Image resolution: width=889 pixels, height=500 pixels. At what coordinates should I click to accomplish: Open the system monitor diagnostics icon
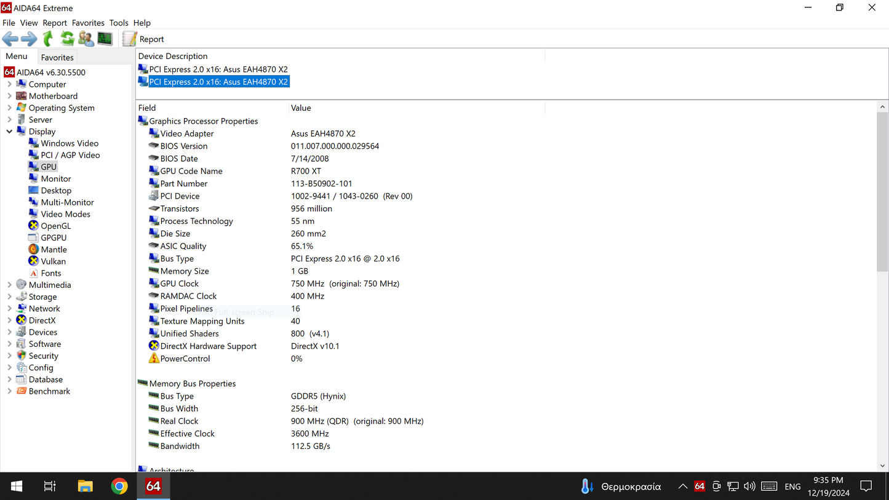tap(105, 39)
